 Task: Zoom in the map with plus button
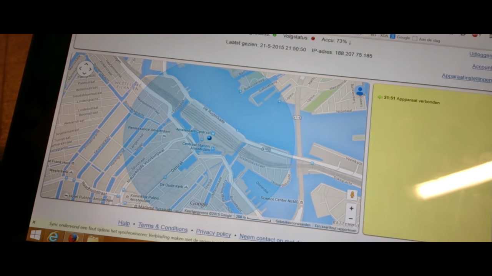tap(351, 209)
